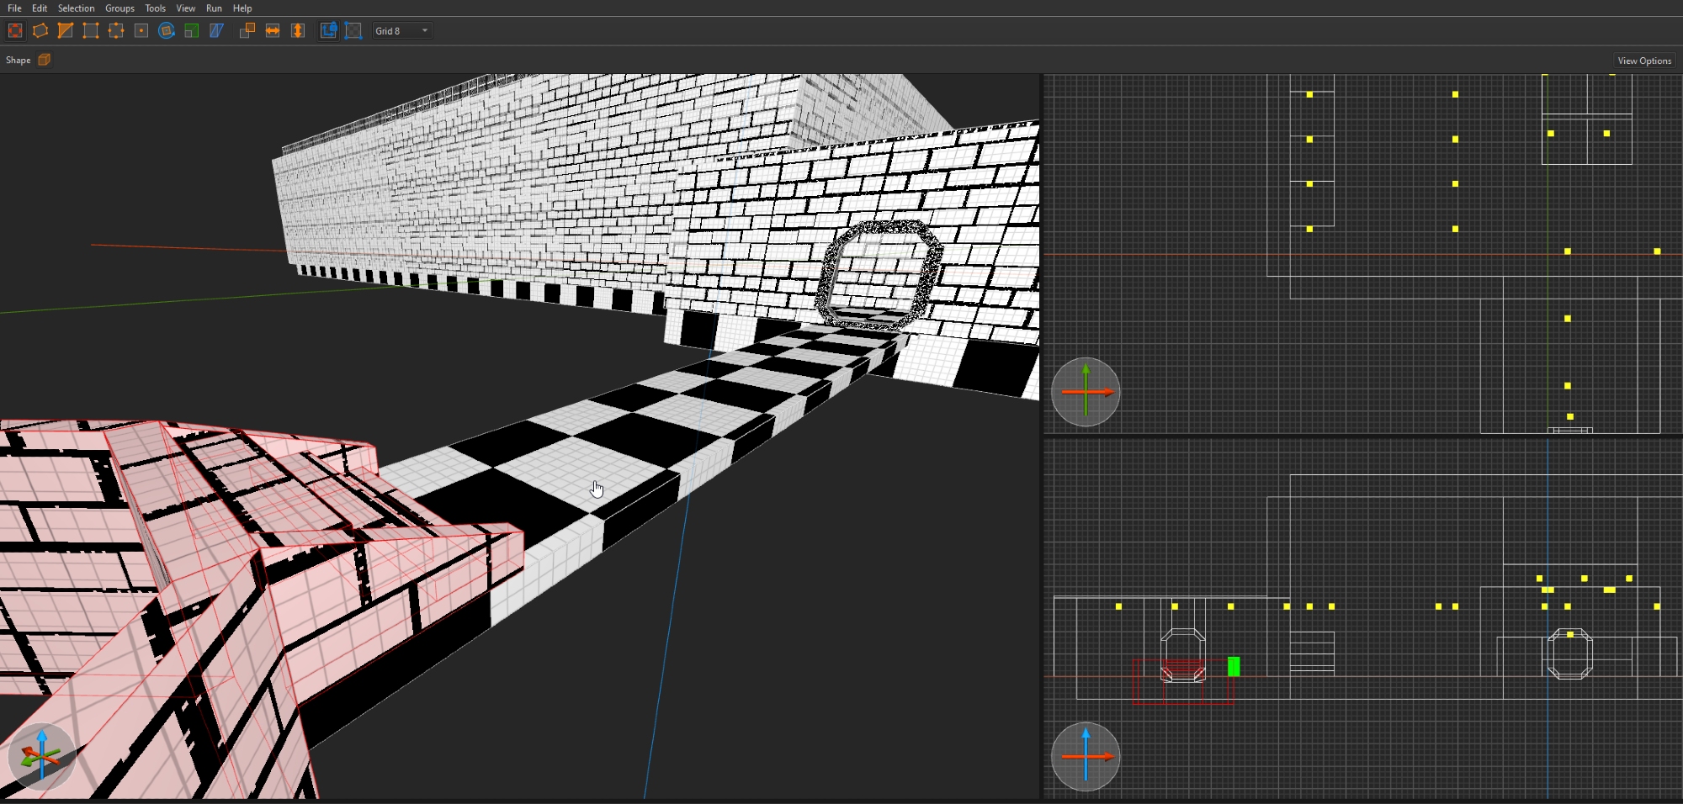Viewport: 1683px width, 804px height.
Task: Toggle UV lock
Action: 353,31
